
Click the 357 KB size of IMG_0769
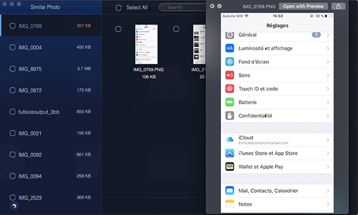click(x=84, y=26)
